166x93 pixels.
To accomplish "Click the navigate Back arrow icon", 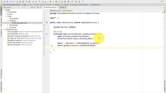I will 33,2.
